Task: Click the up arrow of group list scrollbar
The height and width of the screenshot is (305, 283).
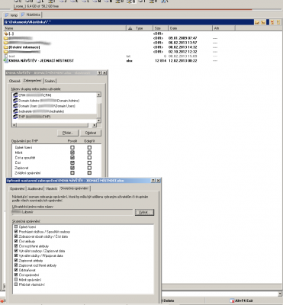Action: coord(99,95)
